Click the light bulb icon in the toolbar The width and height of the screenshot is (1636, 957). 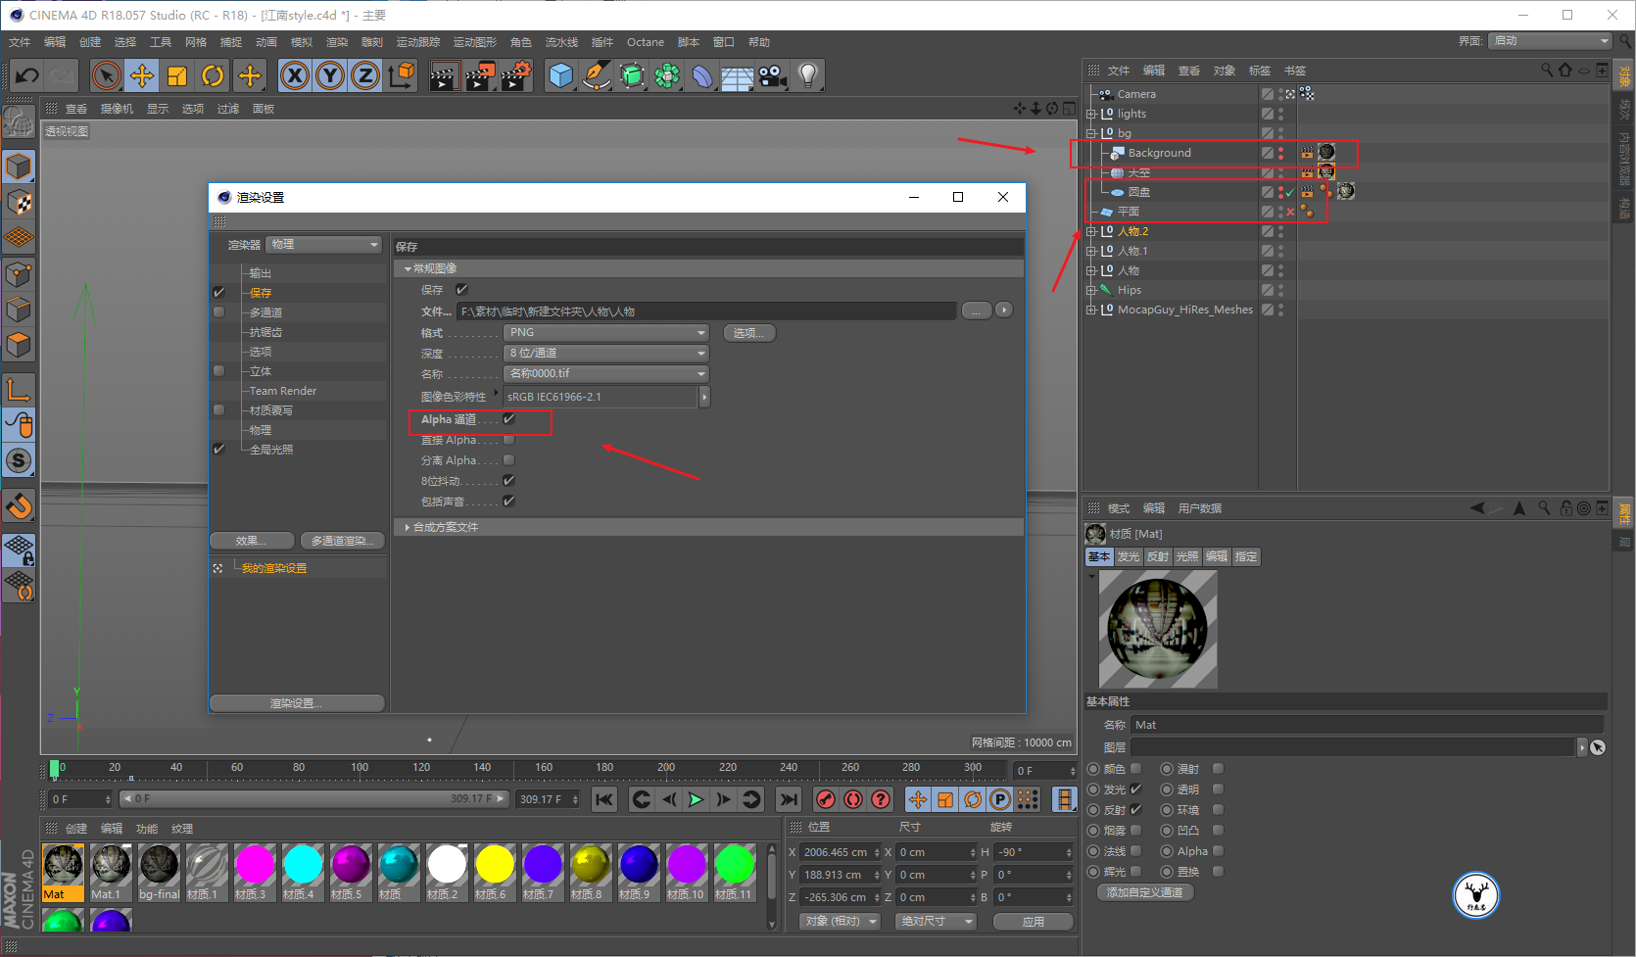pyautogui.click(x=808, y=75)
